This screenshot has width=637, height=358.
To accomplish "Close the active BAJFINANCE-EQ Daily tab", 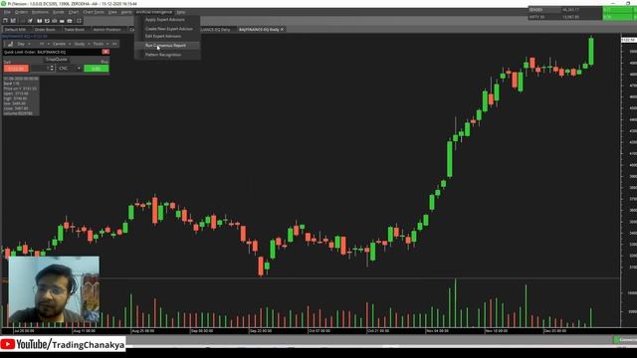I will (x=282, y=30).
